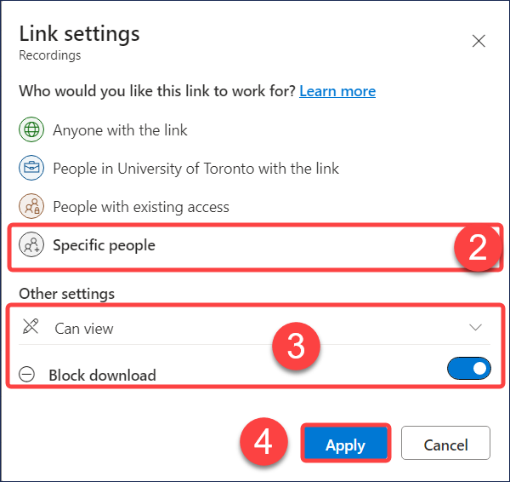Click the Other settings heading
Viewport: 510px width, 482px height.
pyautogui.click(x=66, y=294)
